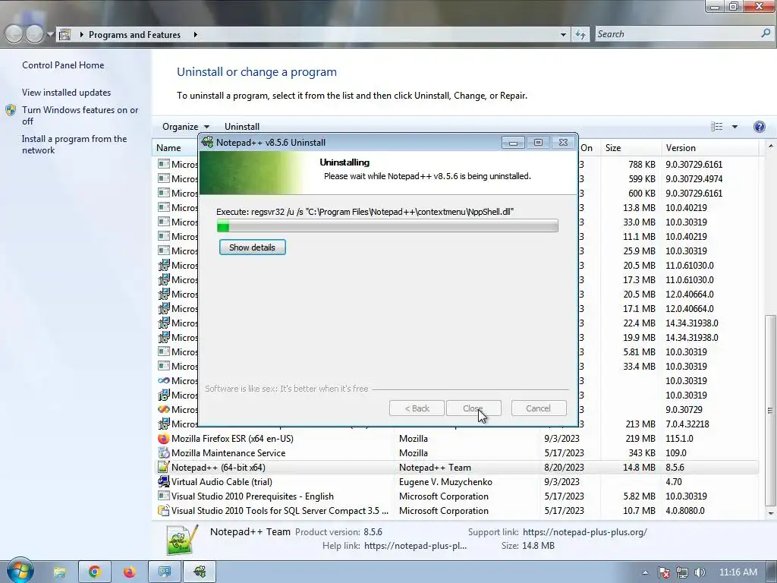Click Cancel in the uninstall dialog

point(538,408)
